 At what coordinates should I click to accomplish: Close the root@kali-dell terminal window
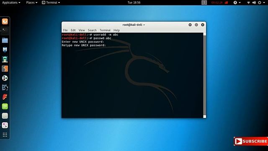tap(203, 25)
